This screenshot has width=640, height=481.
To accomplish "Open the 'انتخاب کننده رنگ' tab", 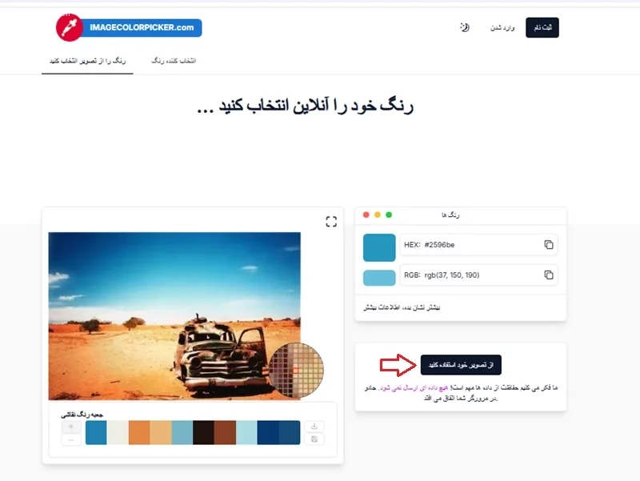I will (x=174, y=61).
